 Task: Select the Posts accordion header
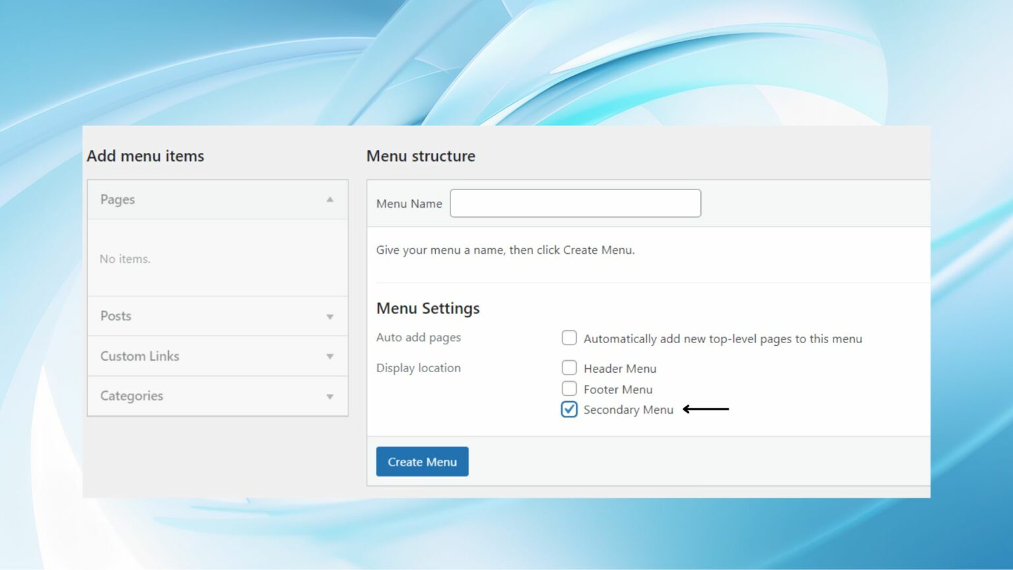pos(198,316)
